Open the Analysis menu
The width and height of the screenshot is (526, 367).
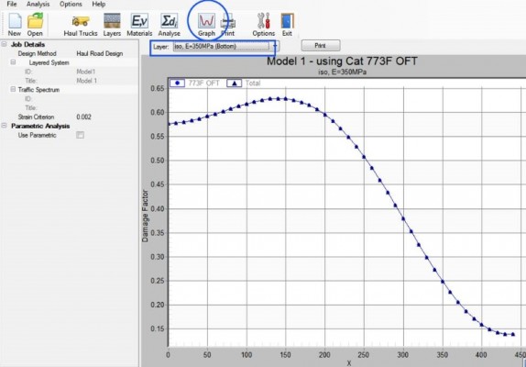coord(38,4)
